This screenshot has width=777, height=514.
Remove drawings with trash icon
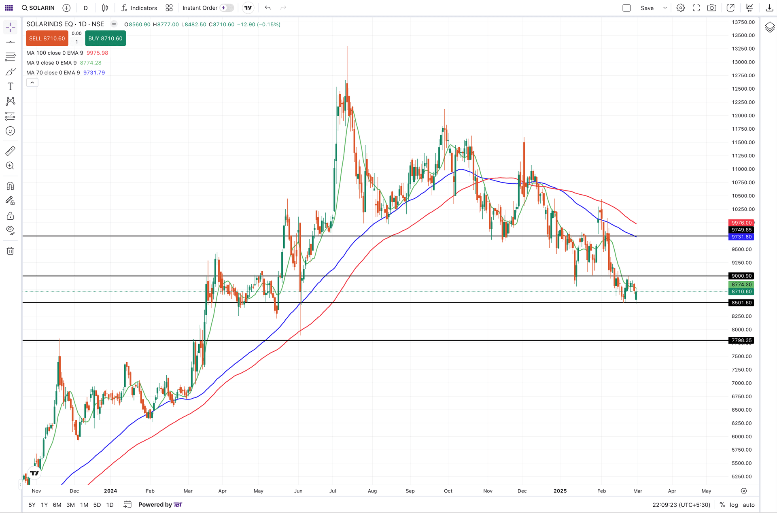[x=11, y=251]
